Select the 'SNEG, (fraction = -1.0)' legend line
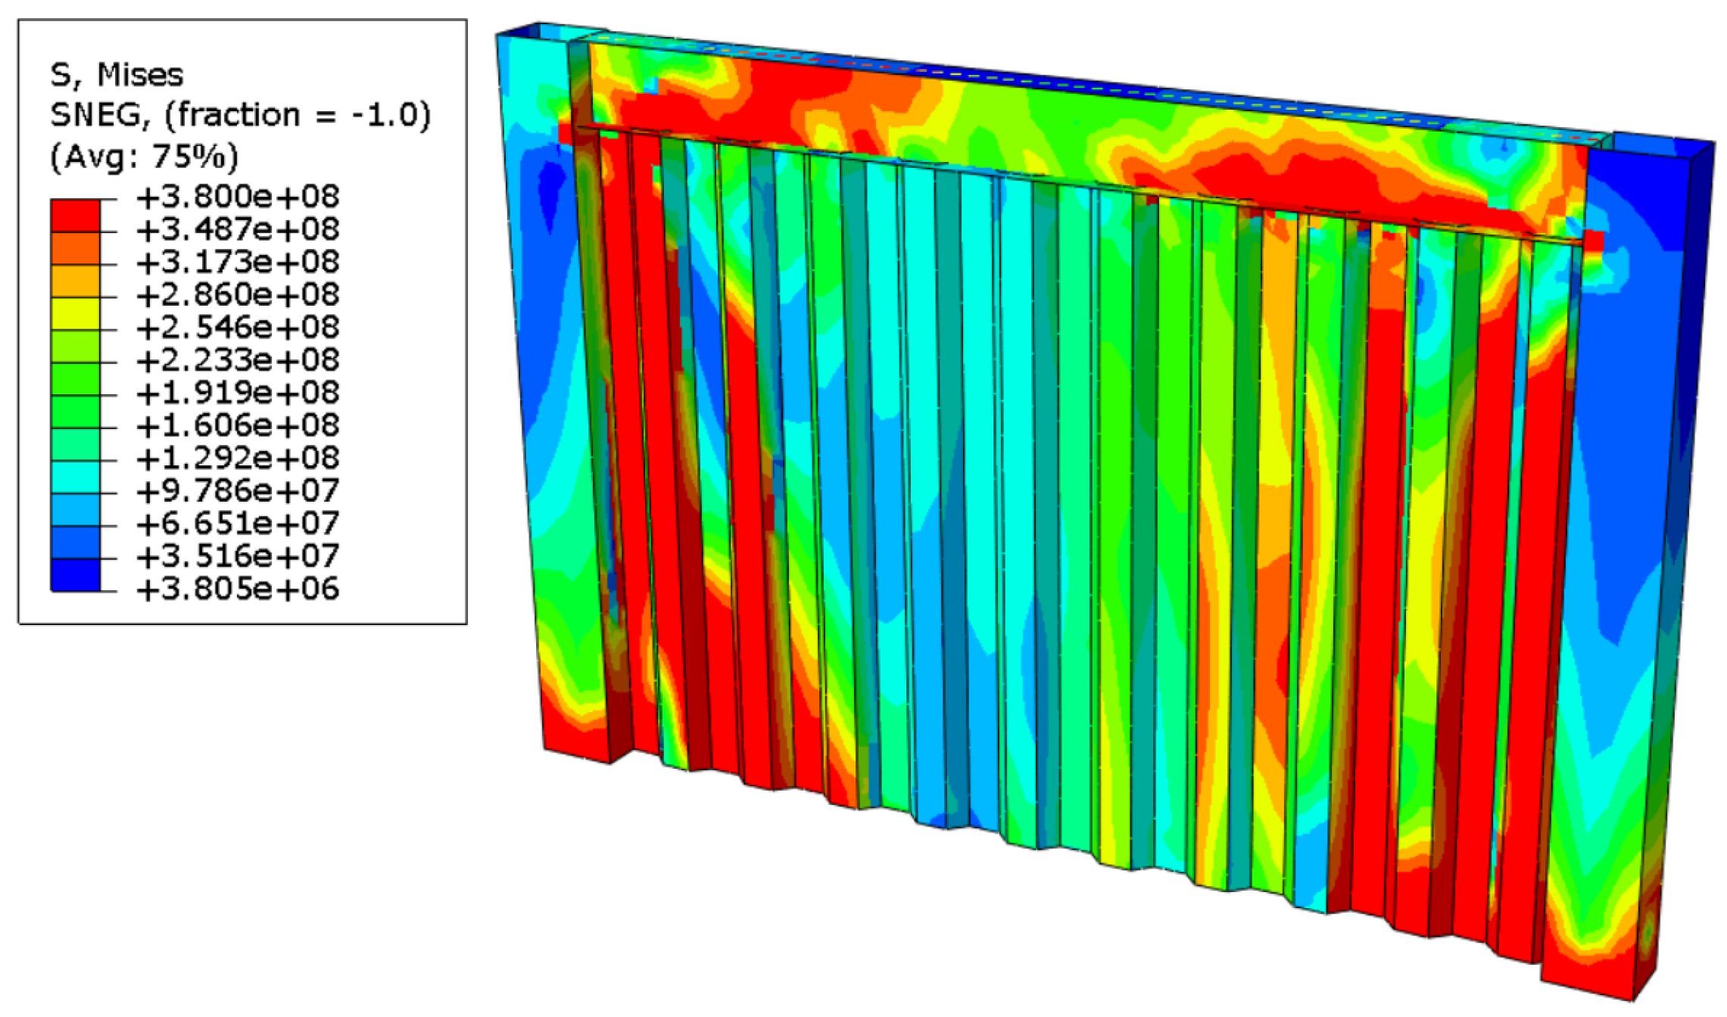The height and width of the screenshot is (1017, 1727). click(240, 115)
